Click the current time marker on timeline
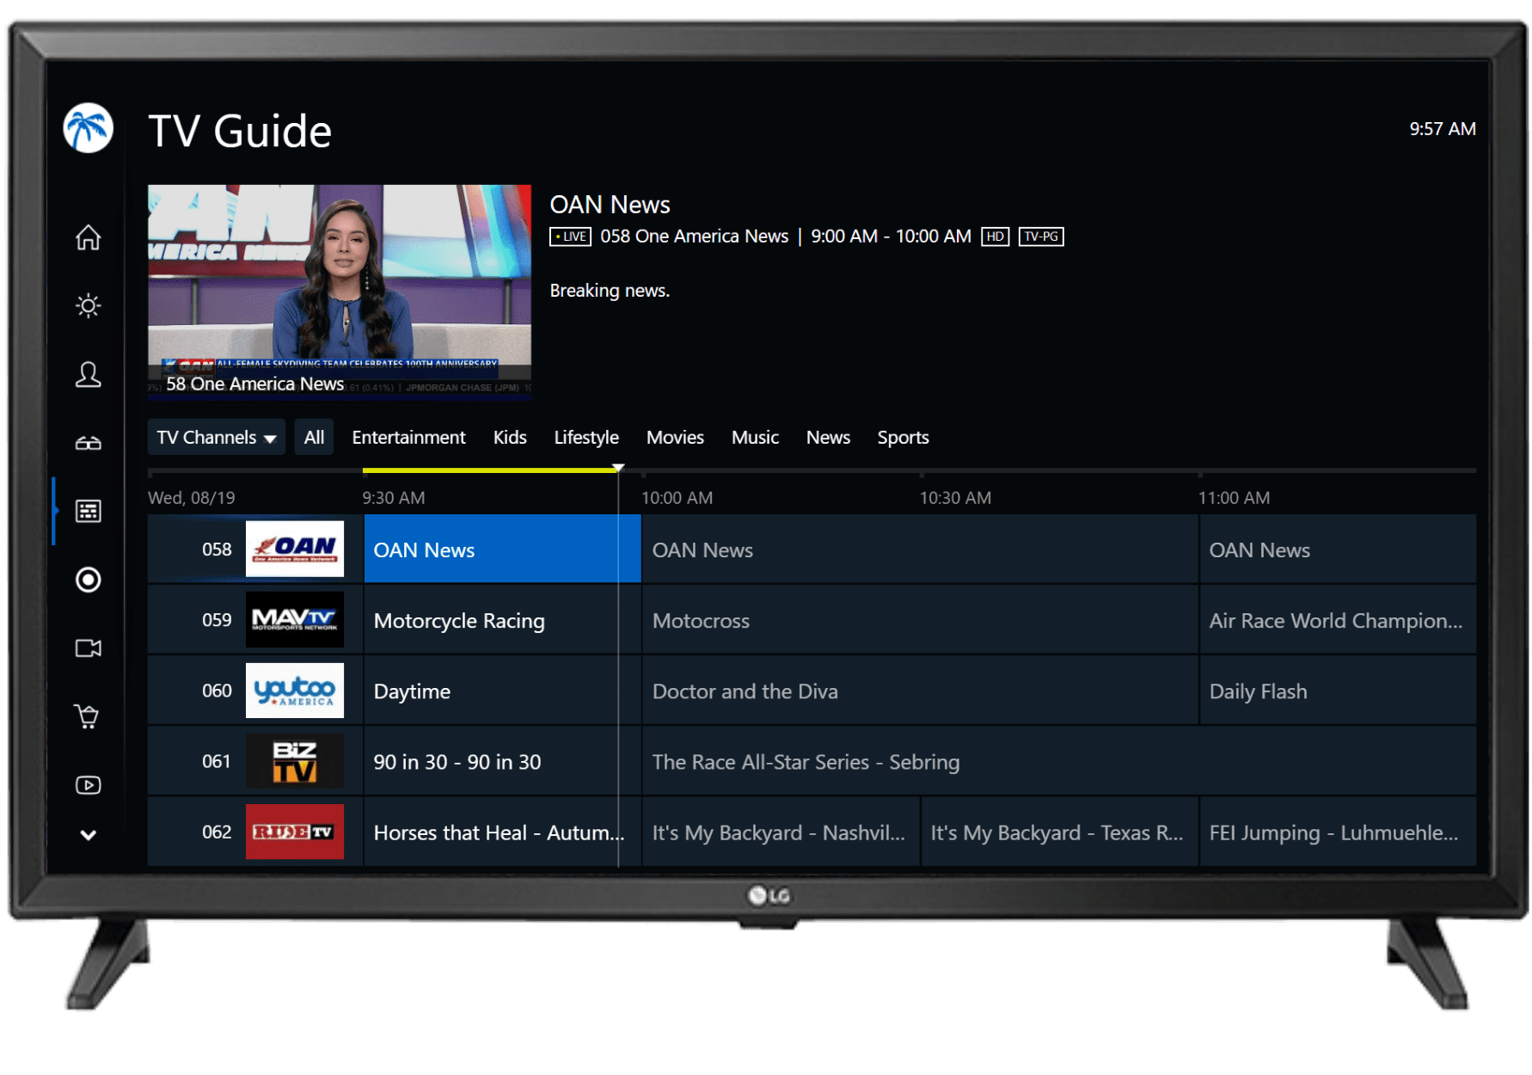1532x1075 pixels. pos(618,469)
